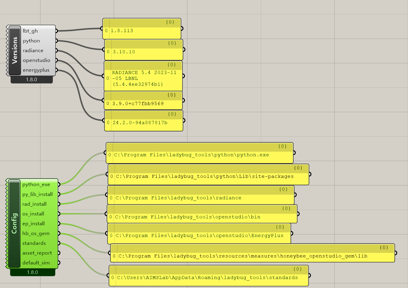The image size is (408, 288).
Task: Select the ladybug_tools\standards path panel
Action: point(209,275)
